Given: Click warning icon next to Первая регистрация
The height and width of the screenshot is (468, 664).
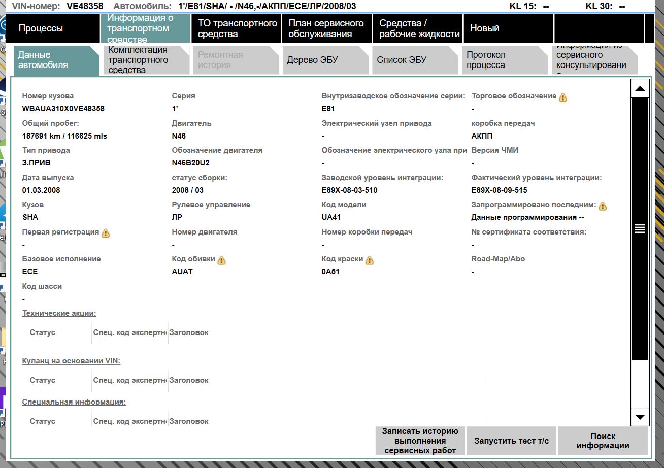Looking at the screenshot, I should [106, 233].
